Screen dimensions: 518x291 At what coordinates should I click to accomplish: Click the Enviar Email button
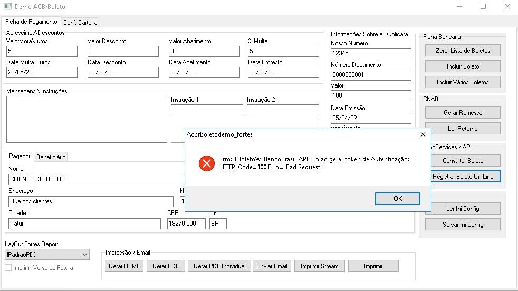point(272,266)
